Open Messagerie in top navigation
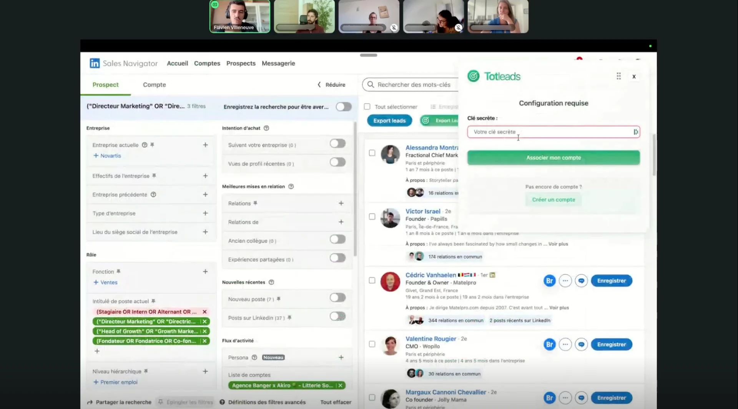738x409 pixels. pos(278,63)
